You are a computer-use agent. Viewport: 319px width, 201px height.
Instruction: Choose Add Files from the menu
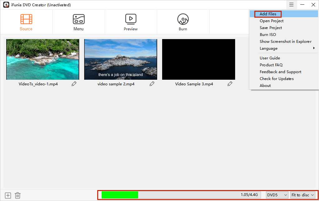(268, 14)
